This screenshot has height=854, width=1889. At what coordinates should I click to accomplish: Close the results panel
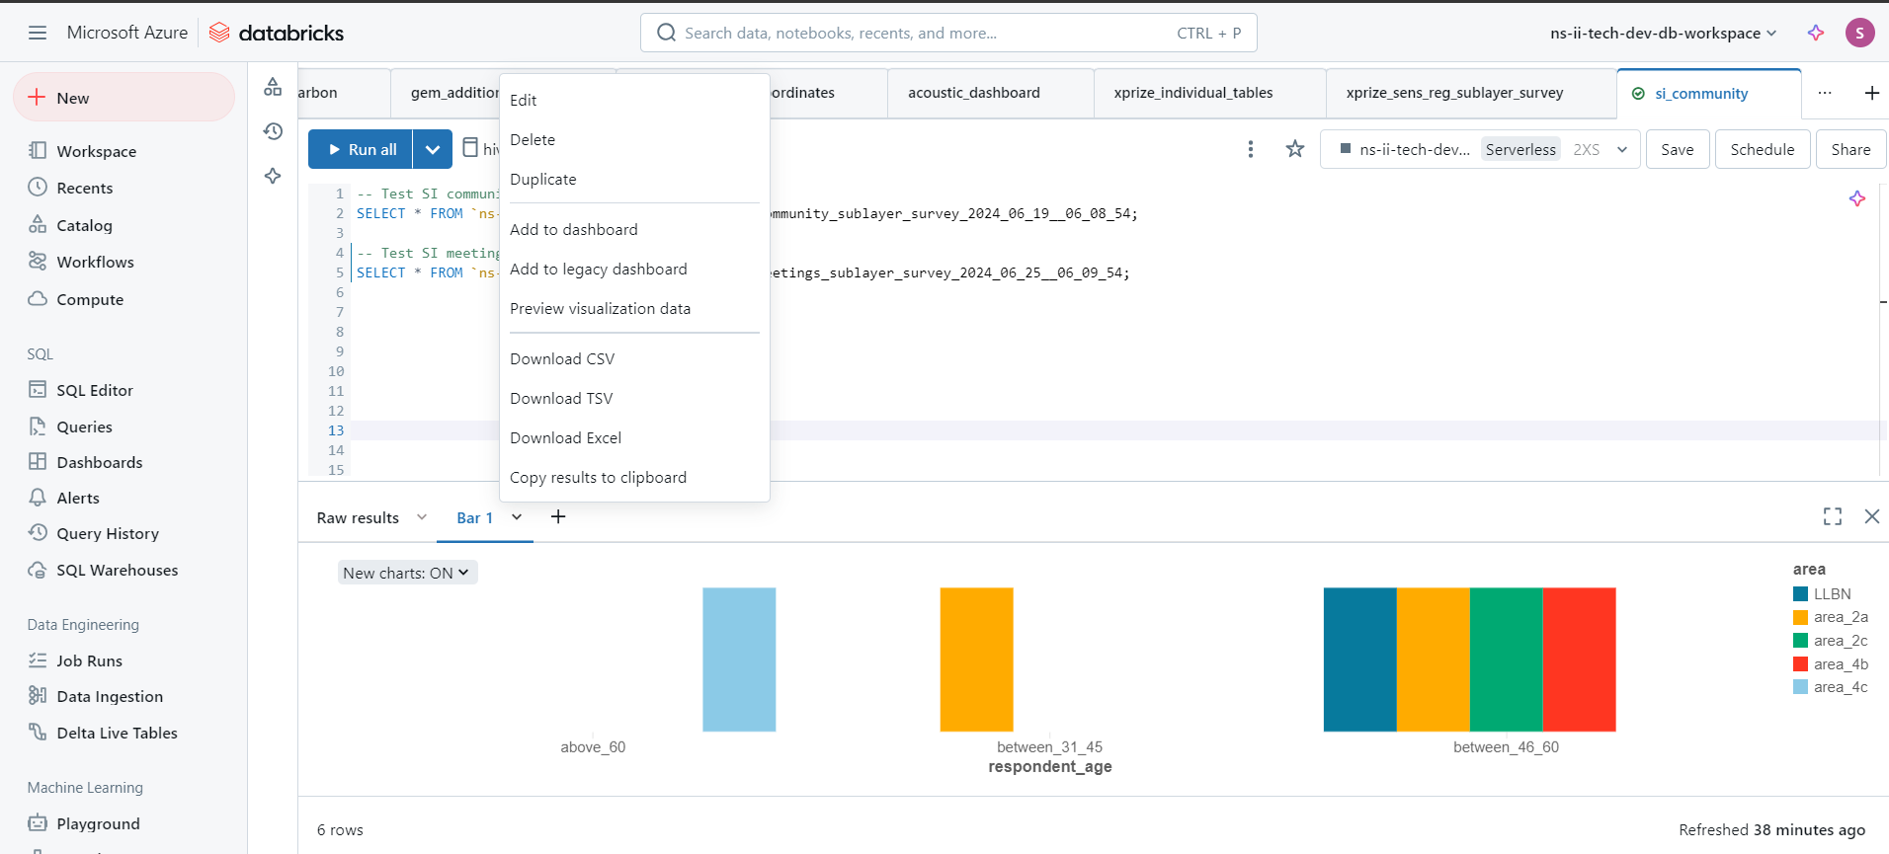[1872, 516]
